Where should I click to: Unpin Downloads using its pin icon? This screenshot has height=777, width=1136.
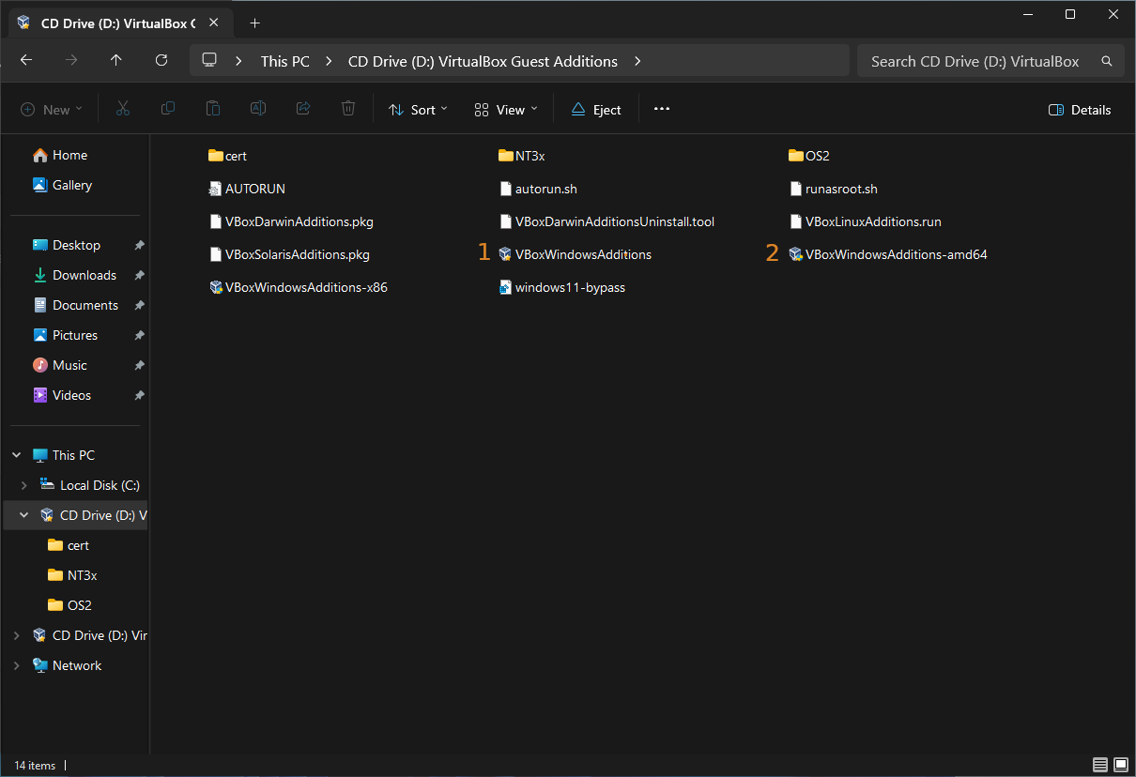pos(139,275)
